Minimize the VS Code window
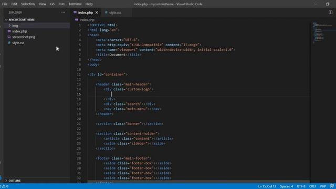This screenshot has height=189, width=336. (316, 4)
